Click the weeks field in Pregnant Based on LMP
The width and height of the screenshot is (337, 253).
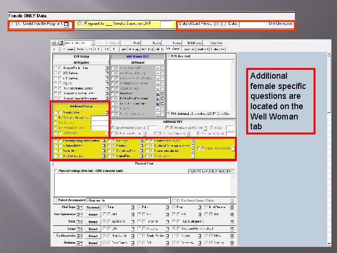[x=166, y=24]
